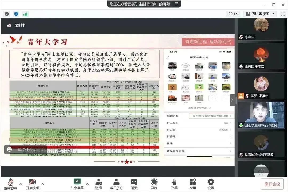Expand video options arrow beside camera
Image resolution: width=288 pixels, height=192 pixels.
43,184
